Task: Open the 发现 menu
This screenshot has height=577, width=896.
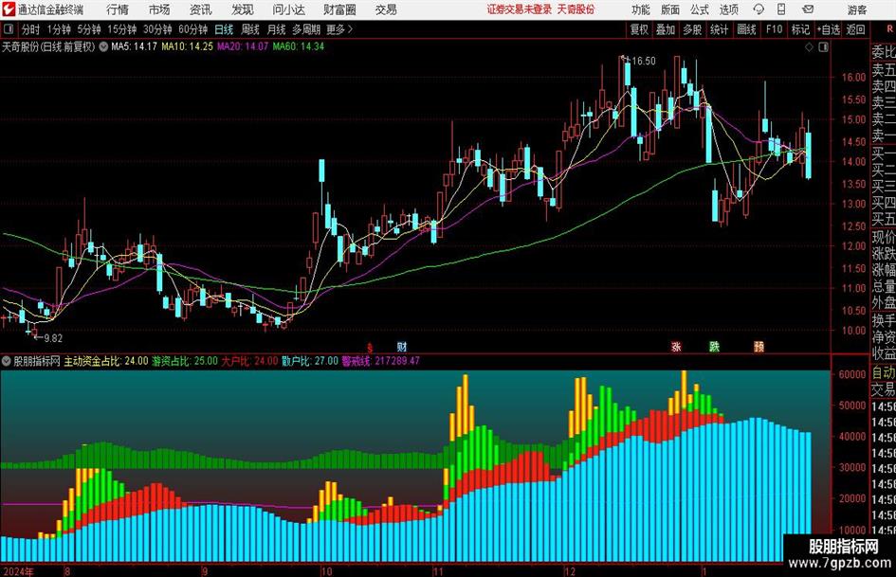Action: coord(243,9)
